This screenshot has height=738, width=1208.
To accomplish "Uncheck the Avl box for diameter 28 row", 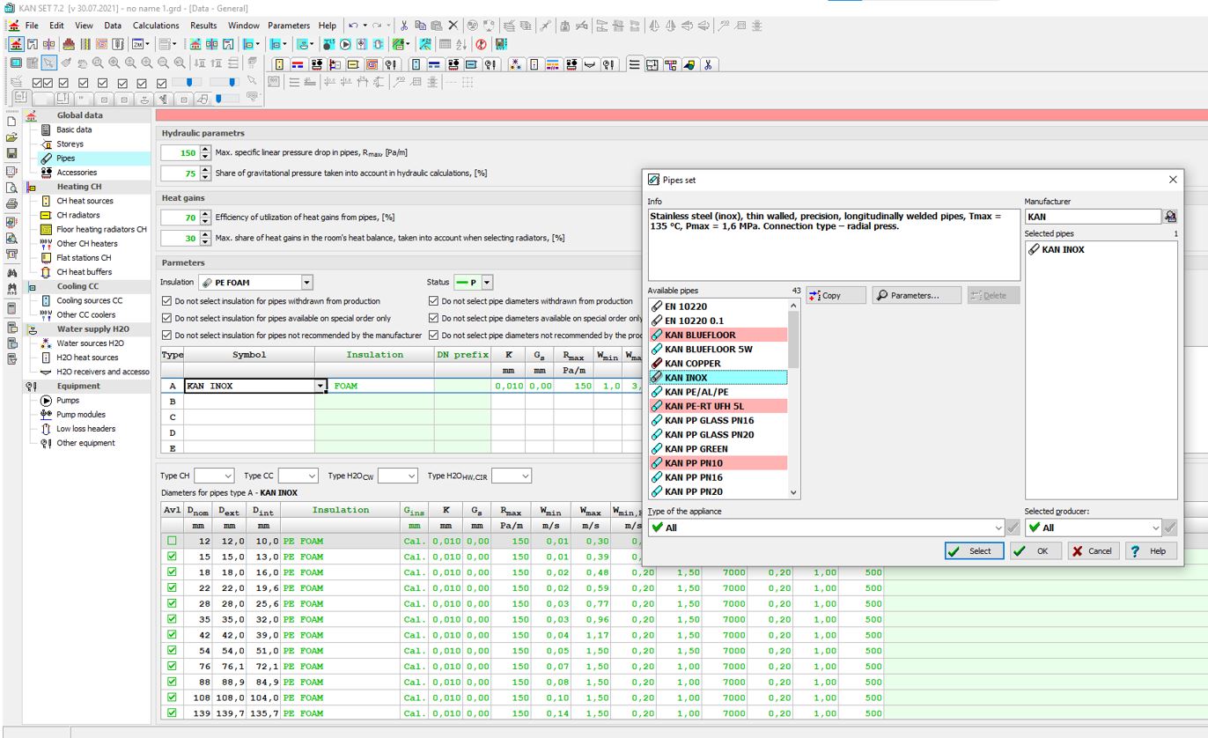I will [172, 603].
